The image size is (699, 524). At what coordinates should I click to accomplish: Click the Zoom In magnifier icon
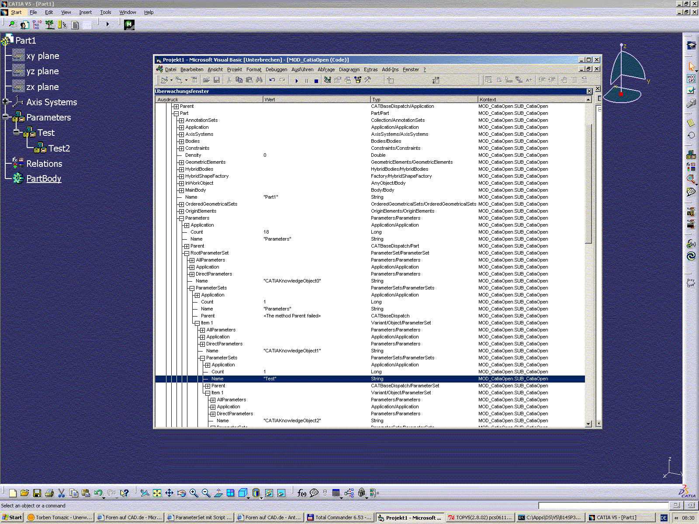tap(194, 493)
